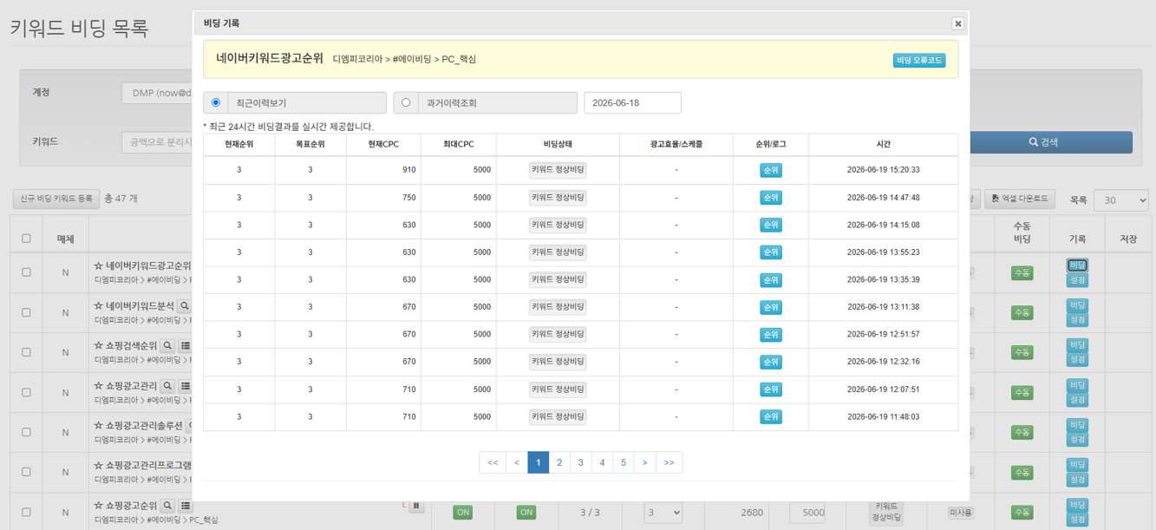Click 수동 button in 네이버키워드광고순위 row
Viewport: 1156px width, 530px height.
click(x=1022, y=272)
